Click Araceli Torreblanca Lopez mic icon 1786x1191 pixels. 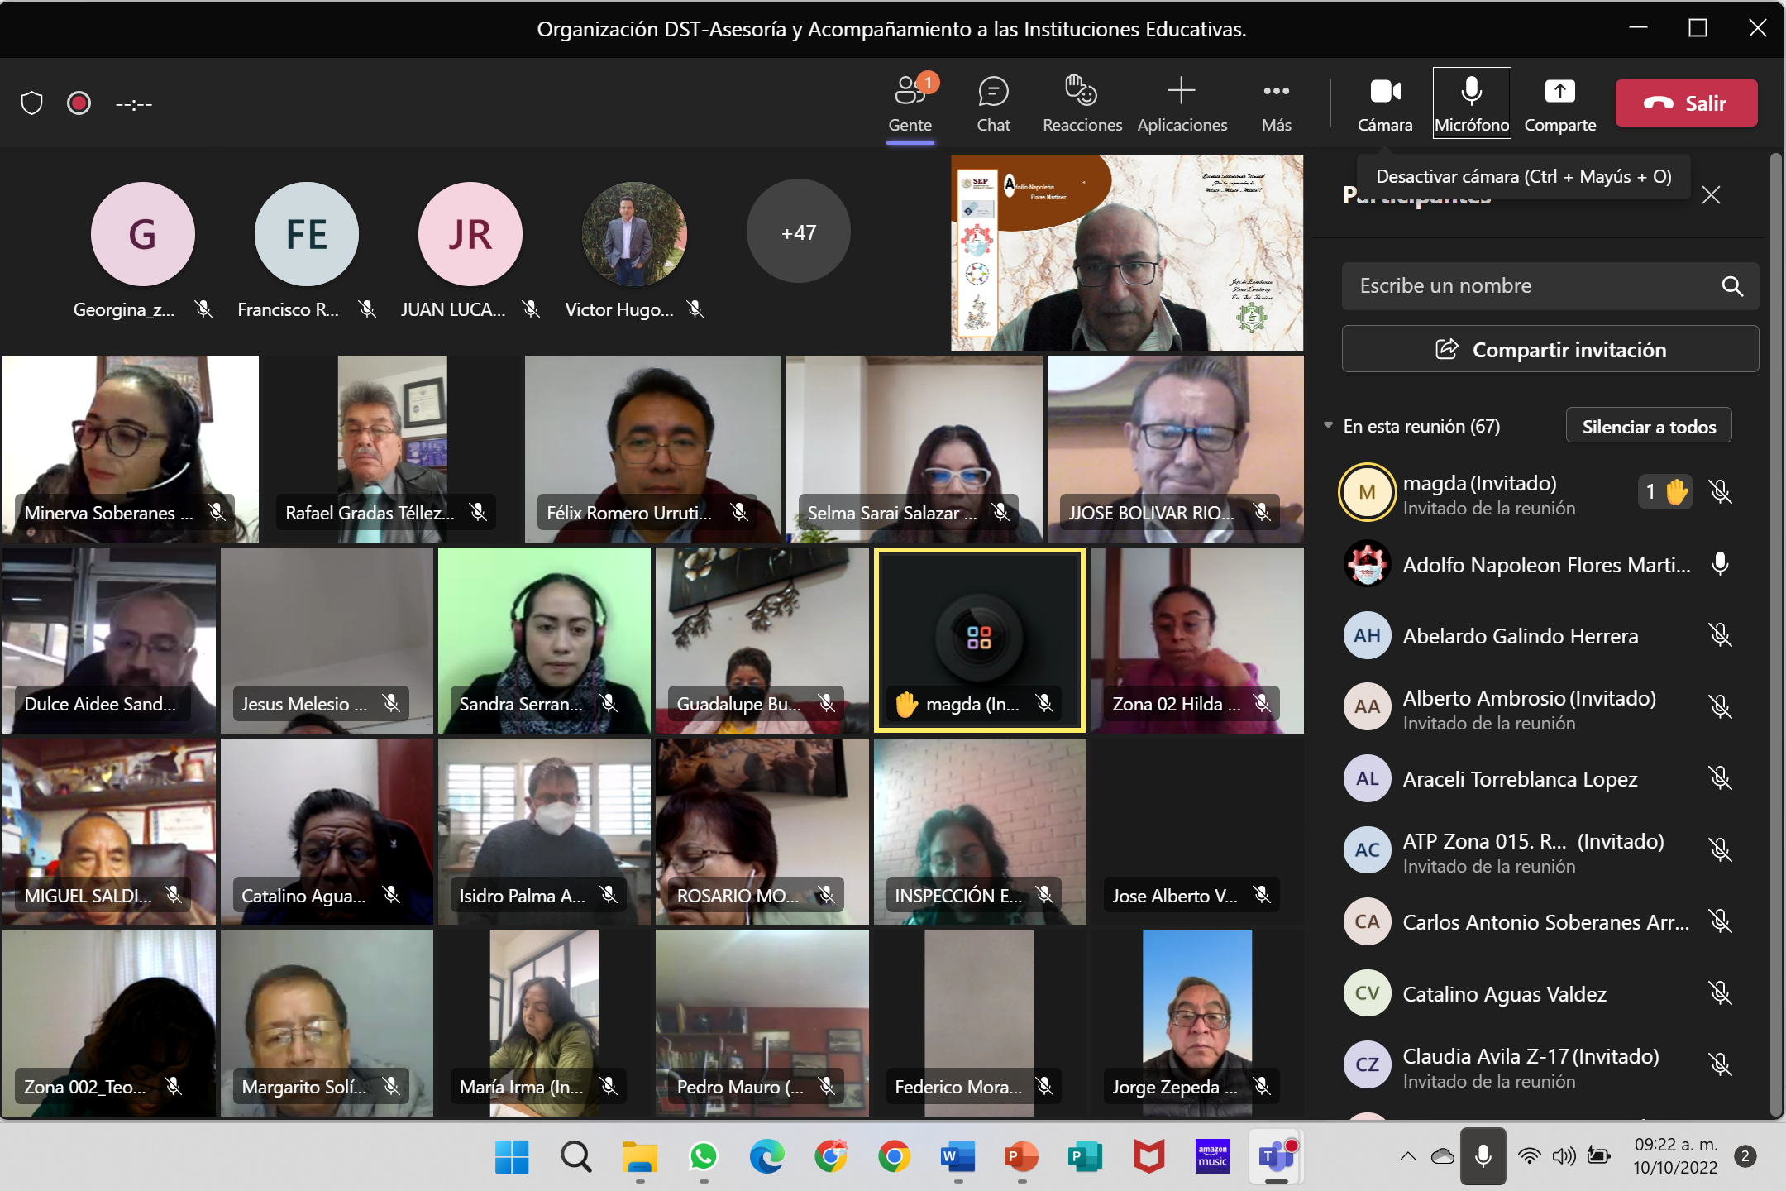1721,778
